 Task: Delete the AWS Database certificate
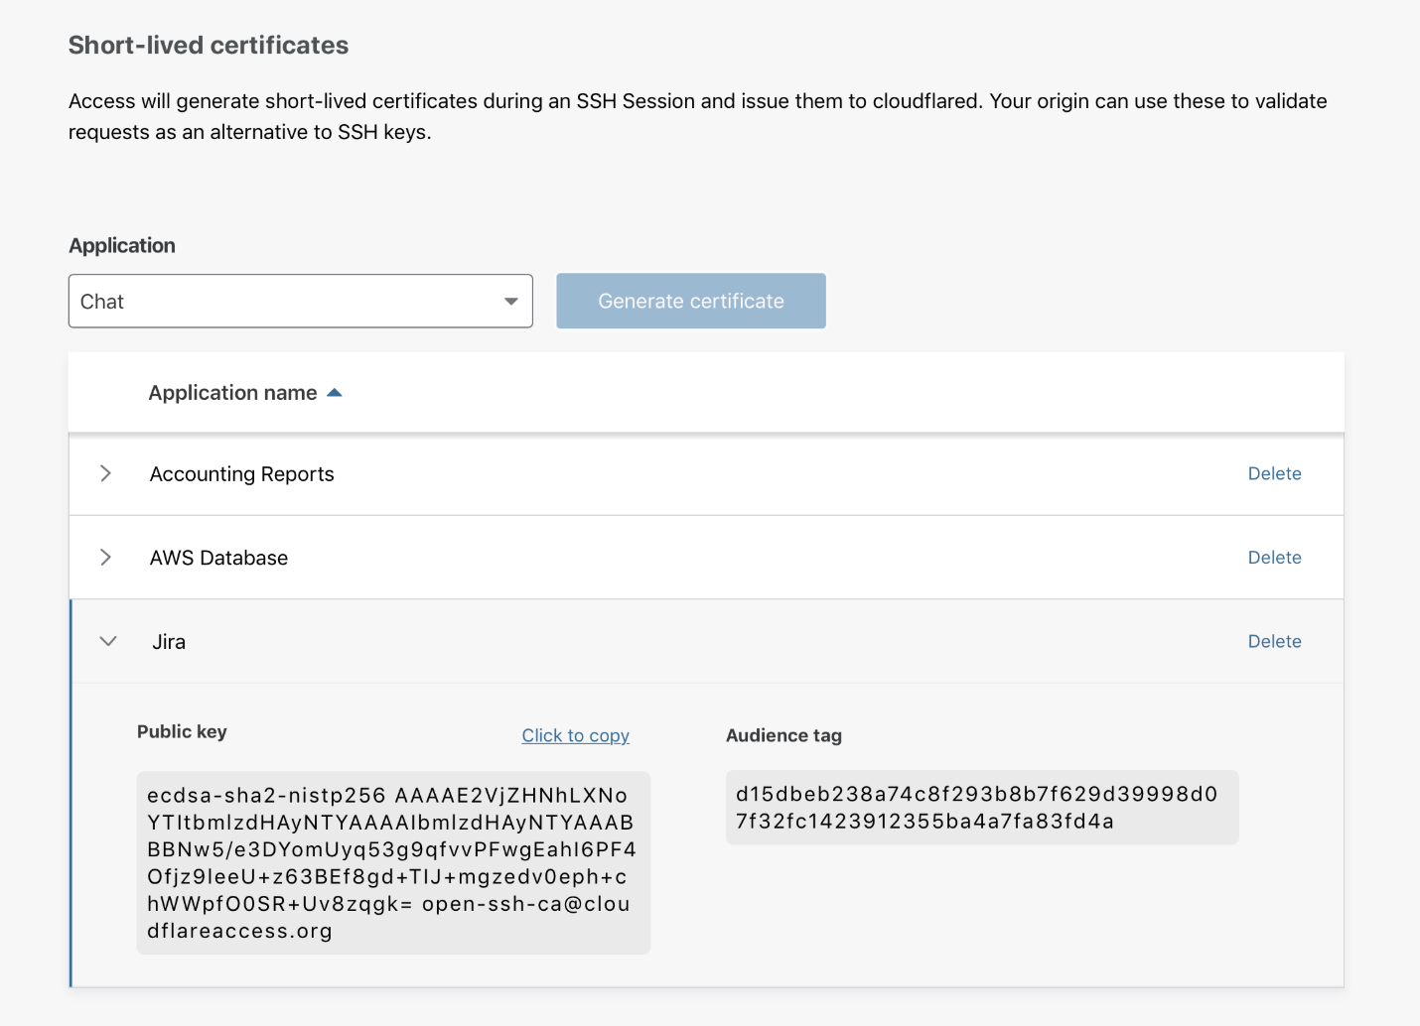point(1274,557)
